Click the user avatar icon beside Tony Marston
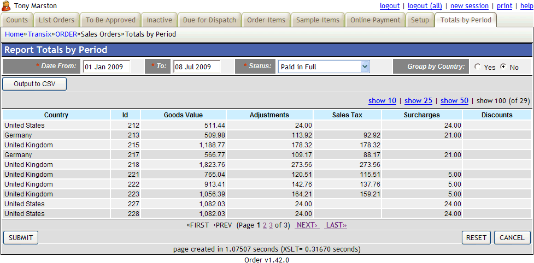This screenshot has width=534, height=263. [x=7, y=6]
